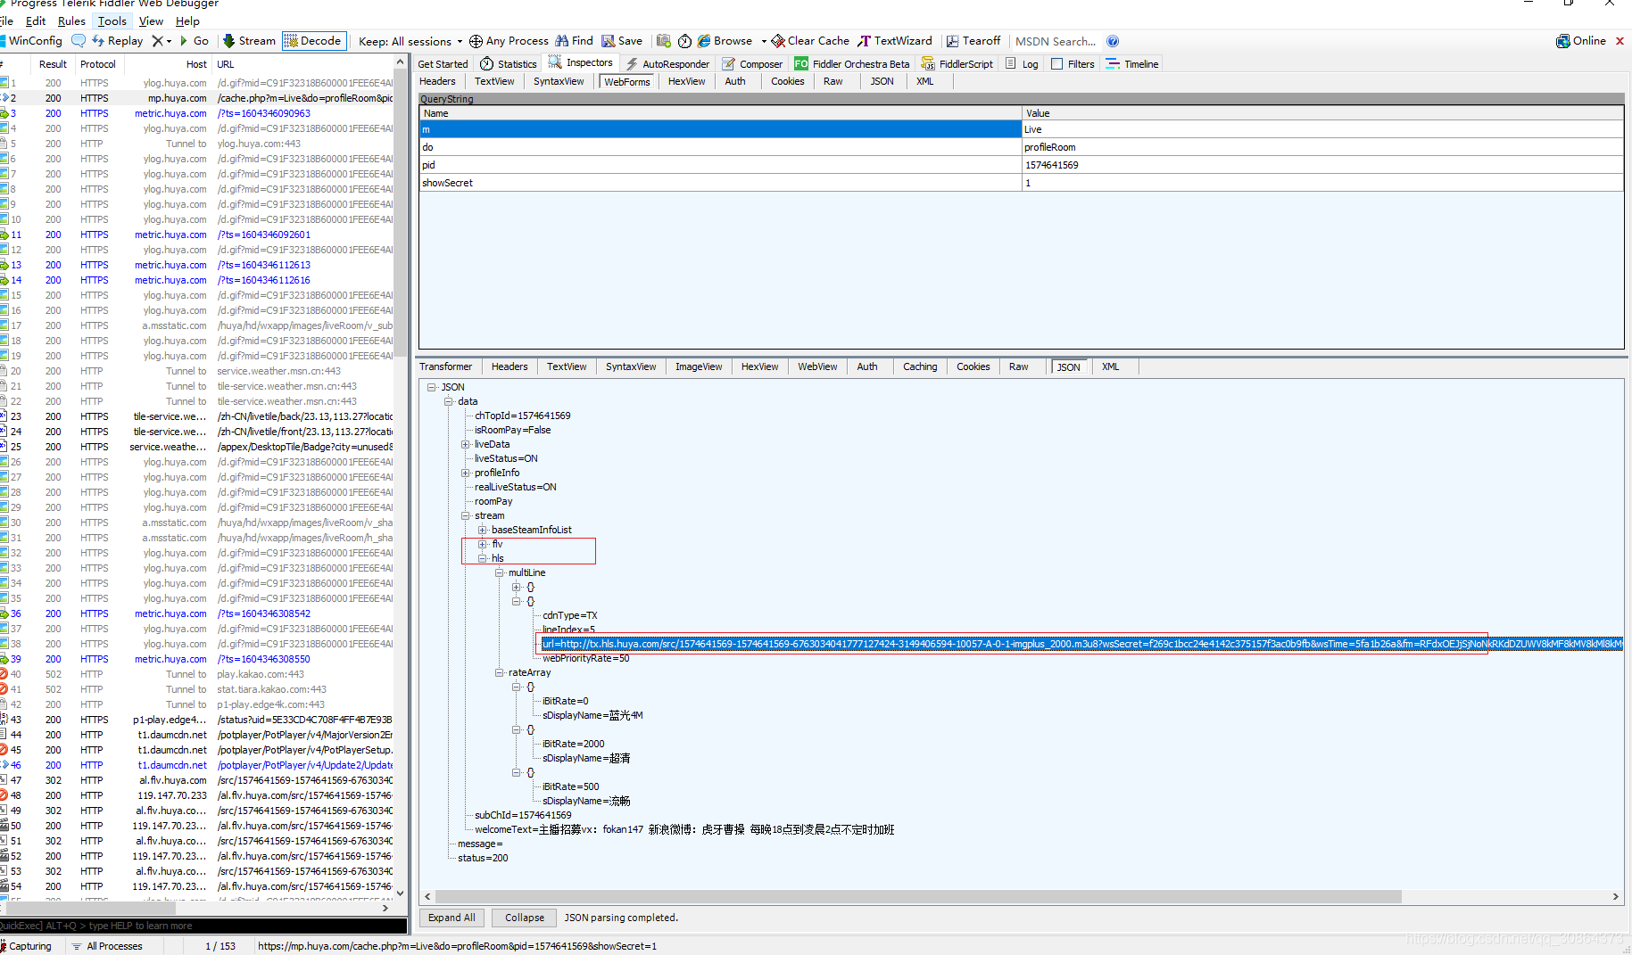1632x955 pixels.
Task: Toggle Capturing in the status bar
Action: coord(27,946)
